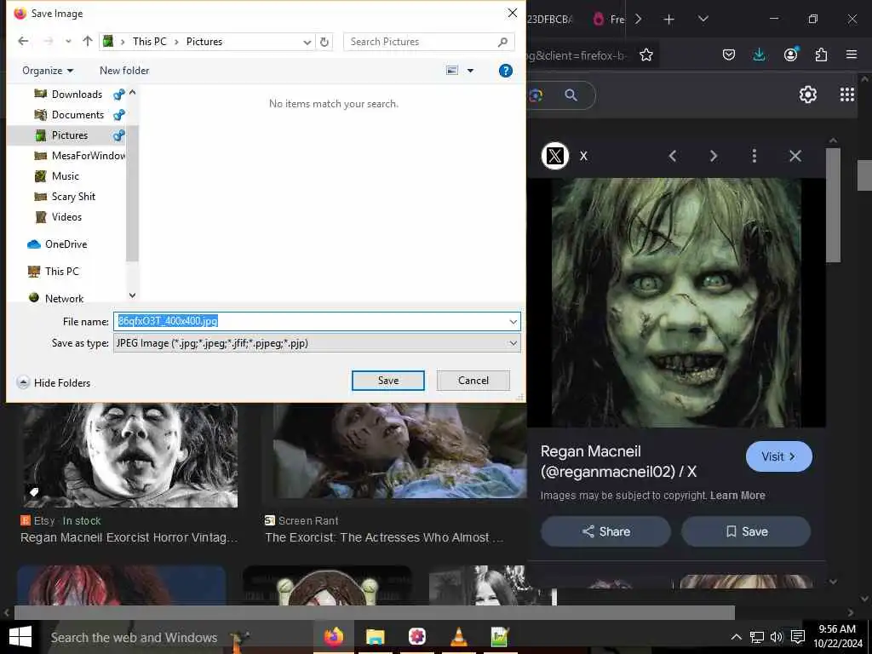Open preview more options three dots

pos(754,157)
